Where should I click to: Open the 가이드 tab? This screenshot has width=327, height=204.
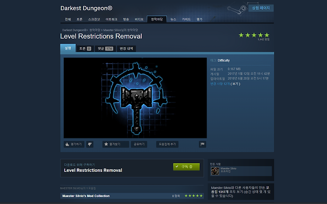[186, 19]
